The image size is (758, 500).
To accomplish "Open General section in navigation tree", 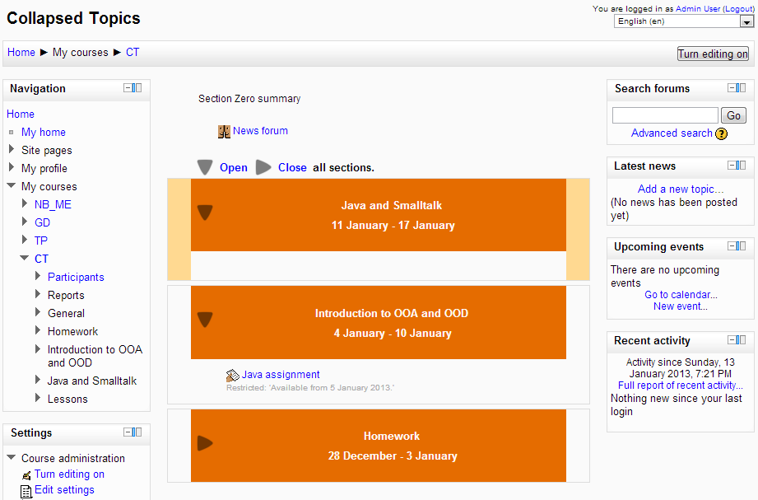I will [x=66, y=313].
